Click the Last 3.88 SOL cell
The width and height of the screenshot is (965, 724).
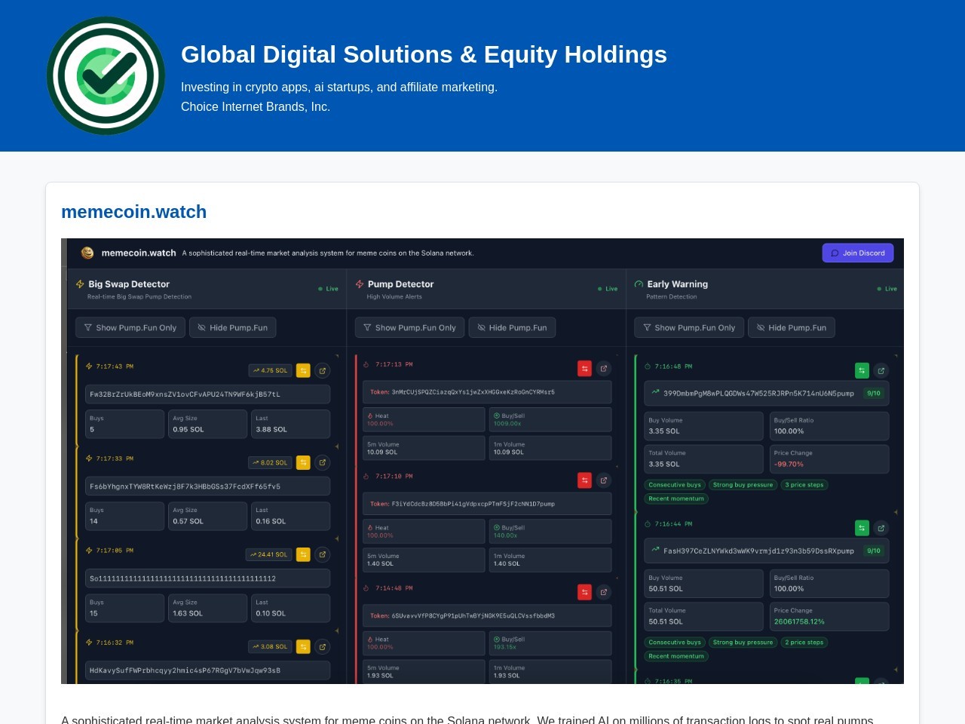pos(290,424)
